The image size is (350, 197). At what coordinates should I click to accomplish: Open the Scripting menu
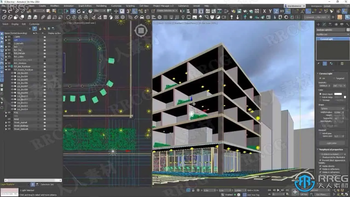click(x=130, y=6)
